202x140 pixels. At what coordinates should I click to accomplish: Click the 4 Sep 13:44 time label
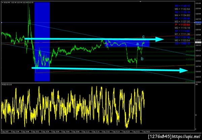15,132
